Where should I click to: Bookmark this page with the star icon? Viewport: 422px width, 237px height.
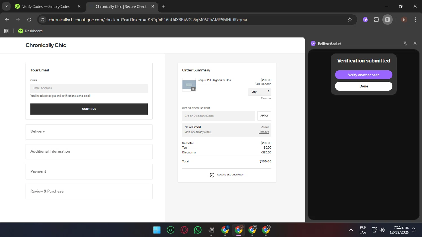pyautogui.click(x=350, y=20)
